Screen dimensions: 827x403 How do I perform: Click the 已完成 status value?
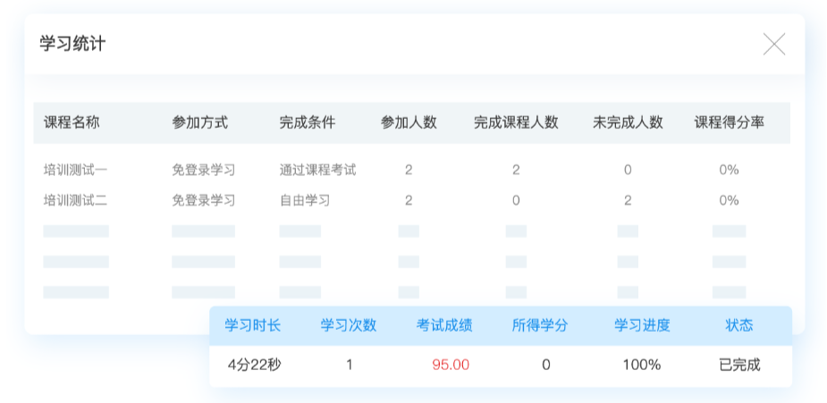(739, 365)
